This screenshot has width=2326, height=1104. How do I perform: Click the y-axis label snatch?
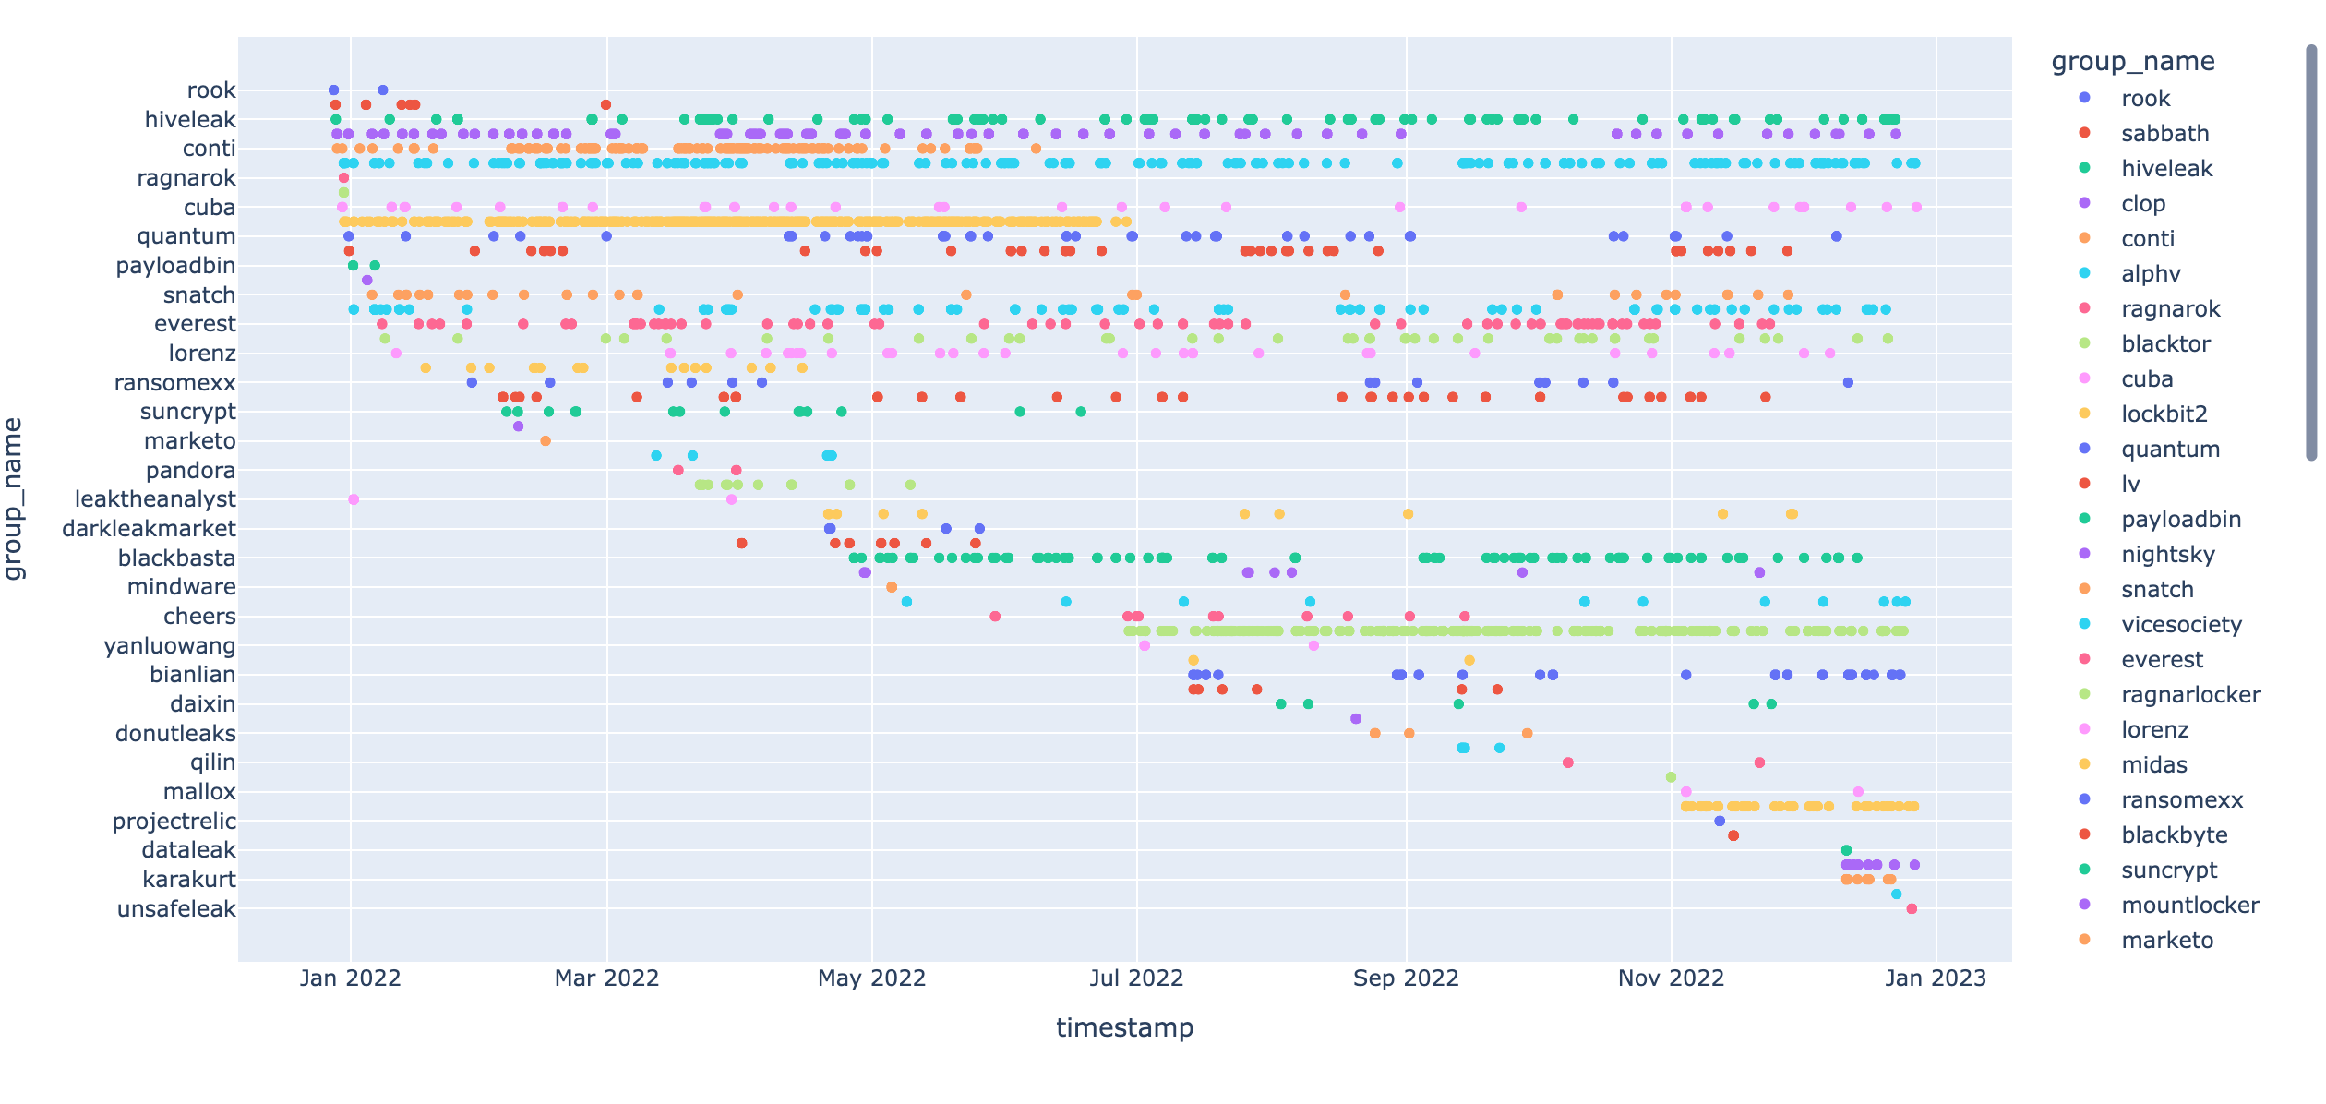tap(199, 295)
